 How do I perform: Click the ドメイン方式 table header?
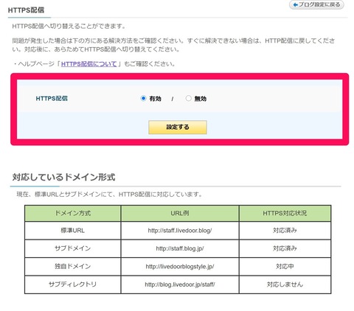tap(73, 213)
